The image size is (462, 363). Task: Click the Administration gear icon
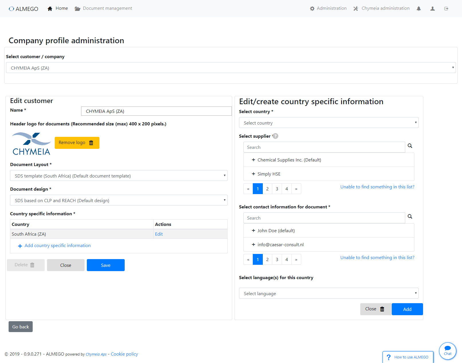coord(312,9)
